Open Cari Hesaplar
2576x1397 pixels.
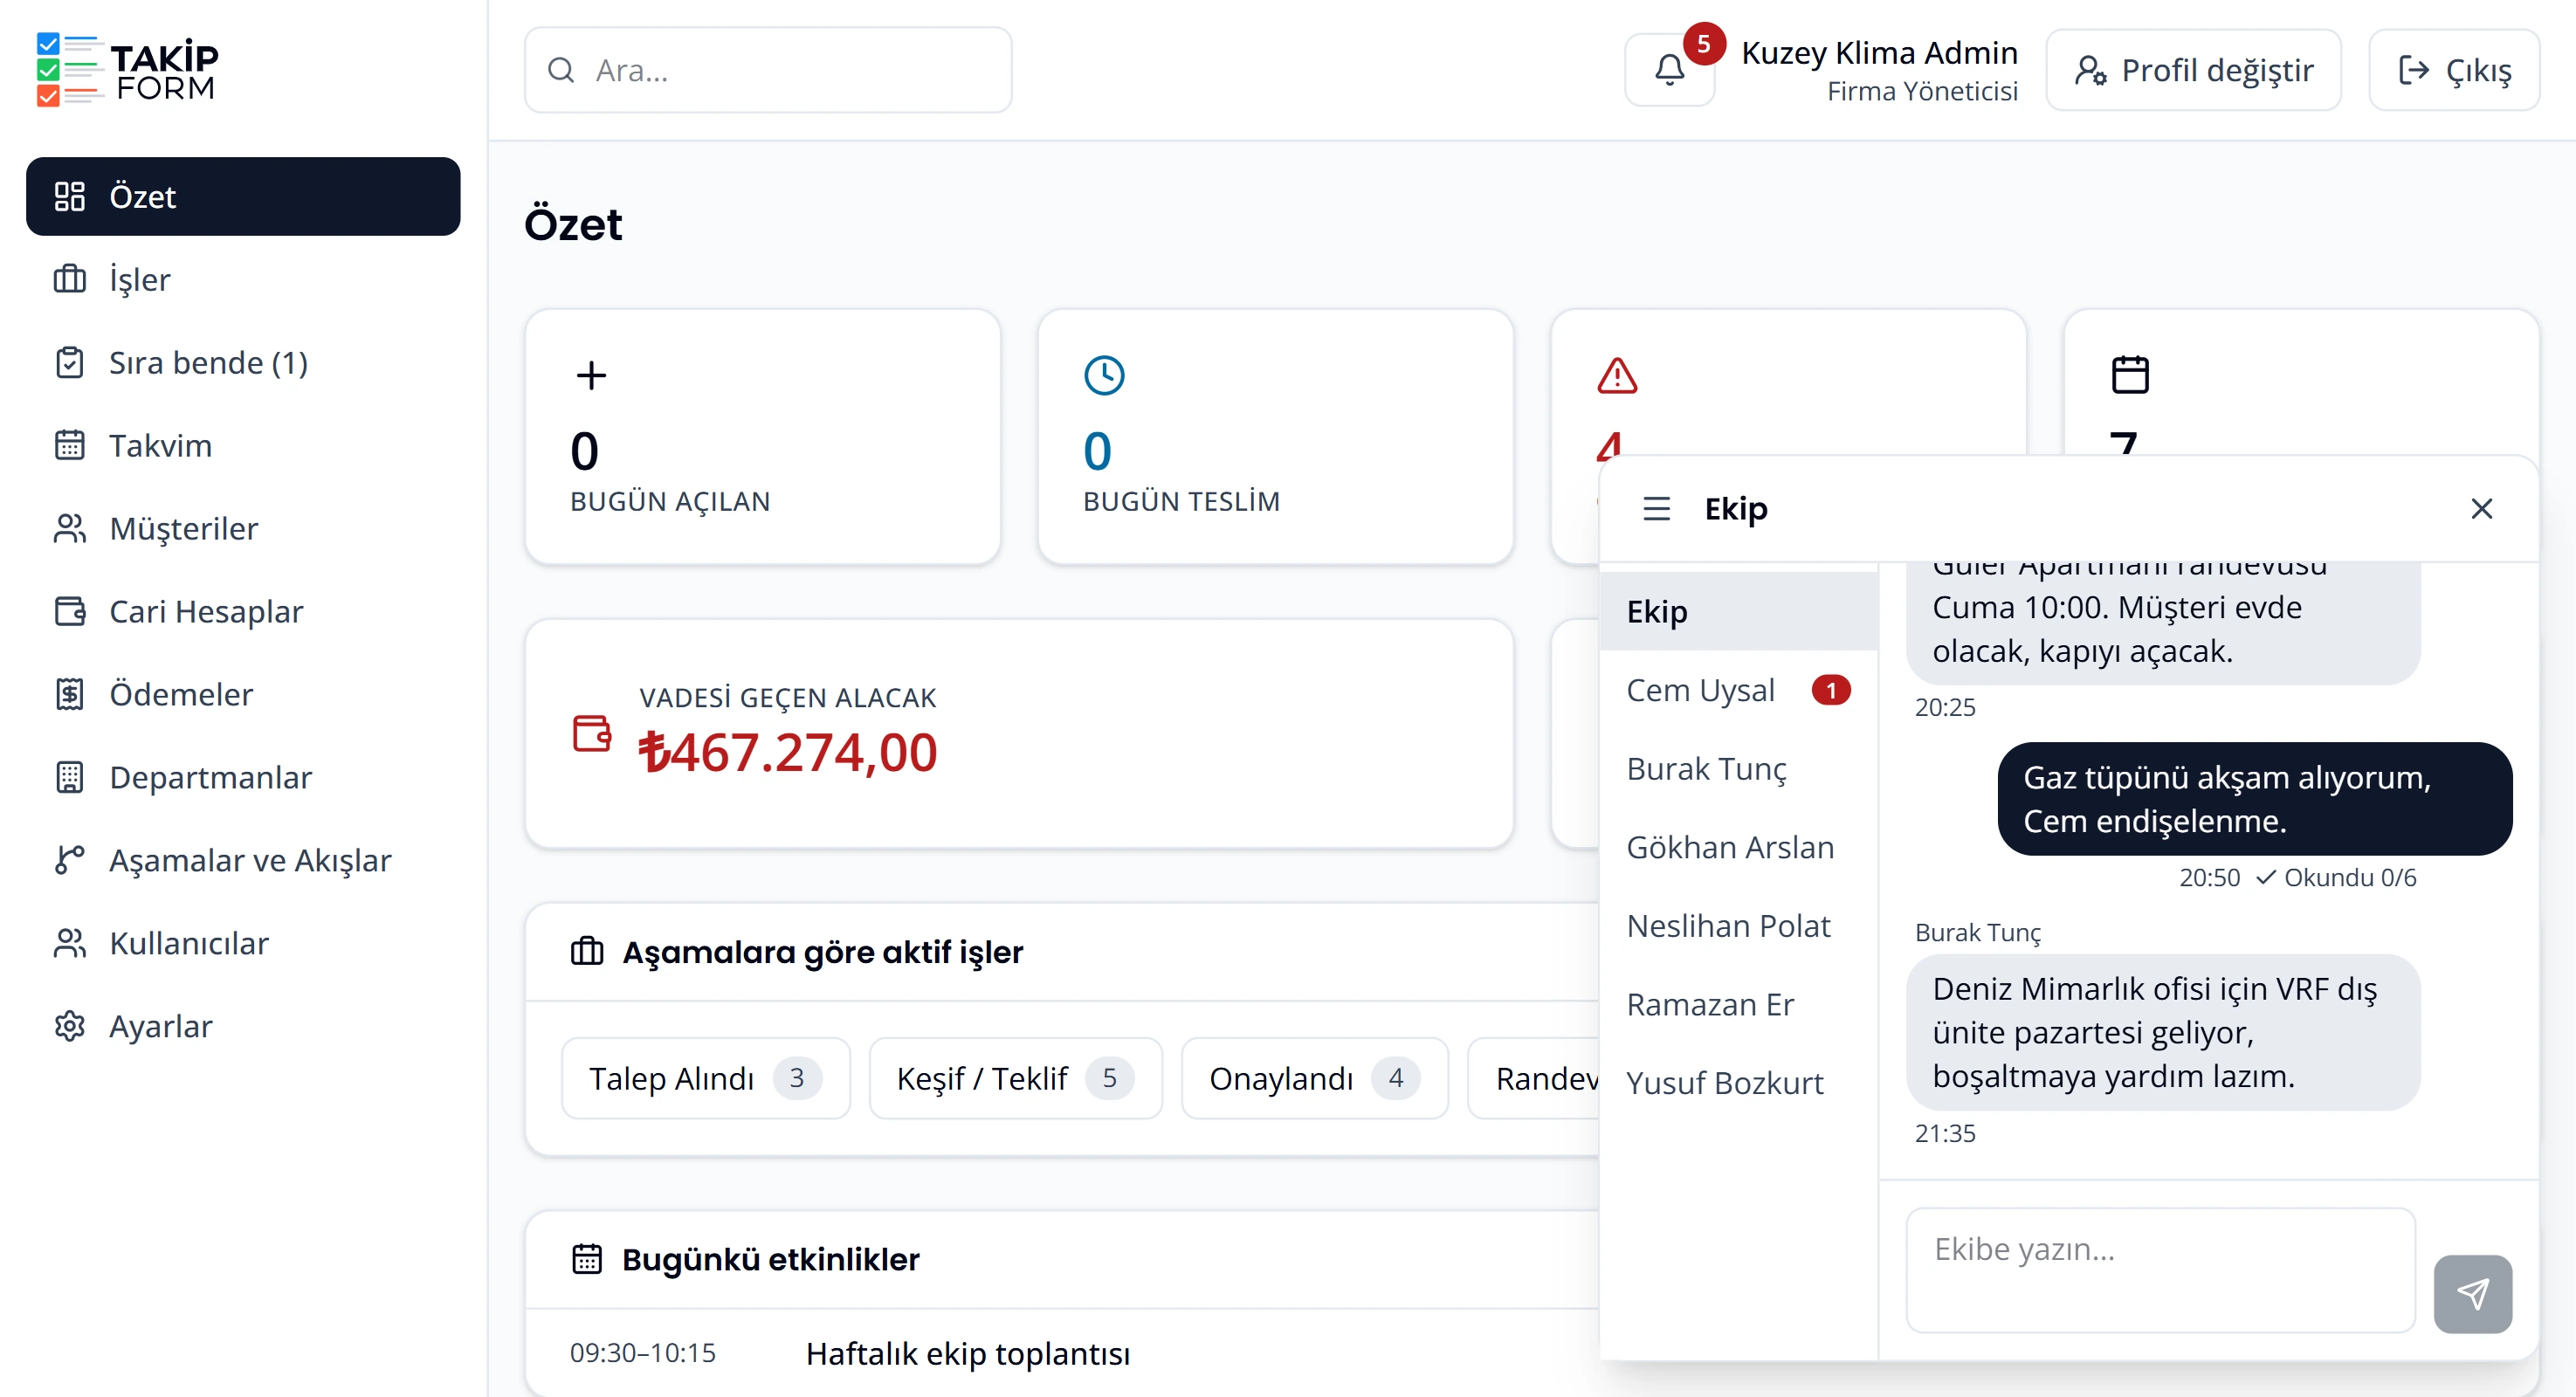coord(243,611)
